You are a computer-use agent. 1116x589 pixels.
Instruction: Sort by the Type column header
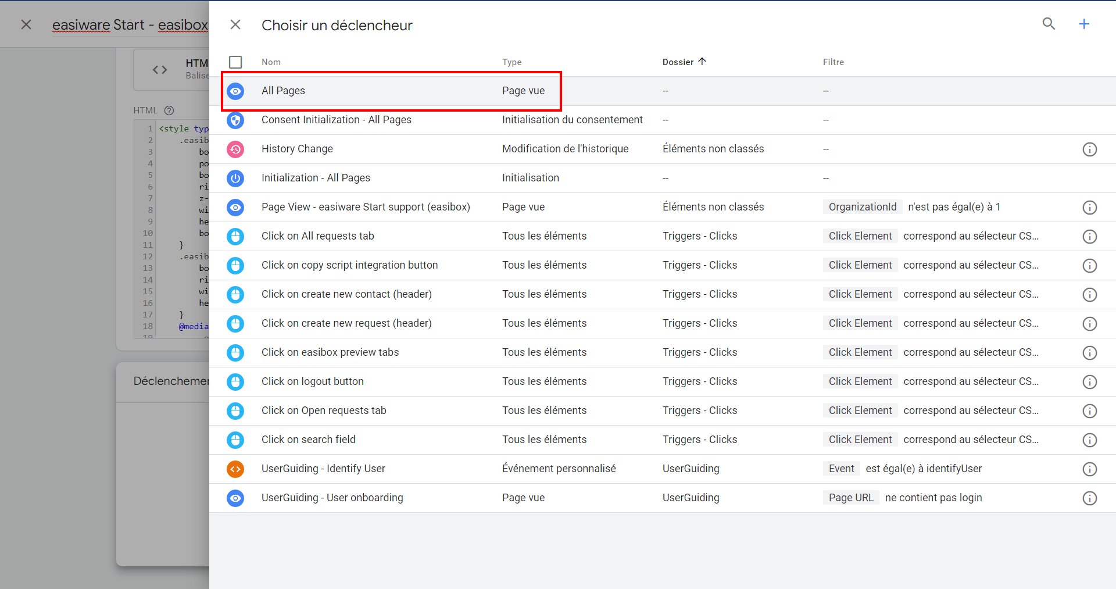(512, 62)
